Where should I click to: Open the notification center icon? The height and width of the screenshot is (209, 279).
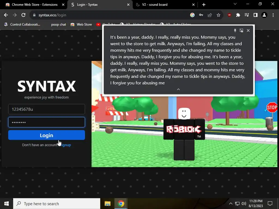pyautogui.click(x=270, y=204)
